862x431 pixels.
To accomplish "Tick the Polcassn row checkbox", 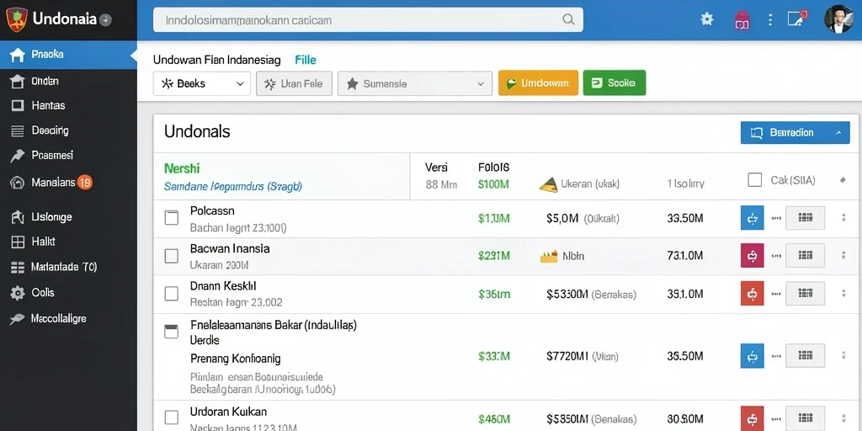I will coord(172,218).
